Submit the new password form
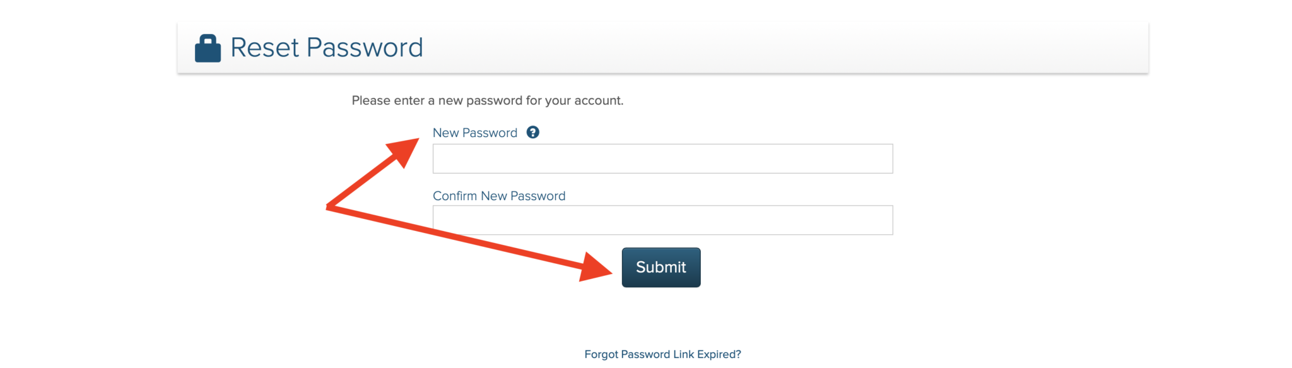 click(661, 268)
